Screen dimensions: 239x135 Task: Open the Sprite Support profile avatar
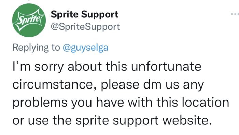point(29,20)
